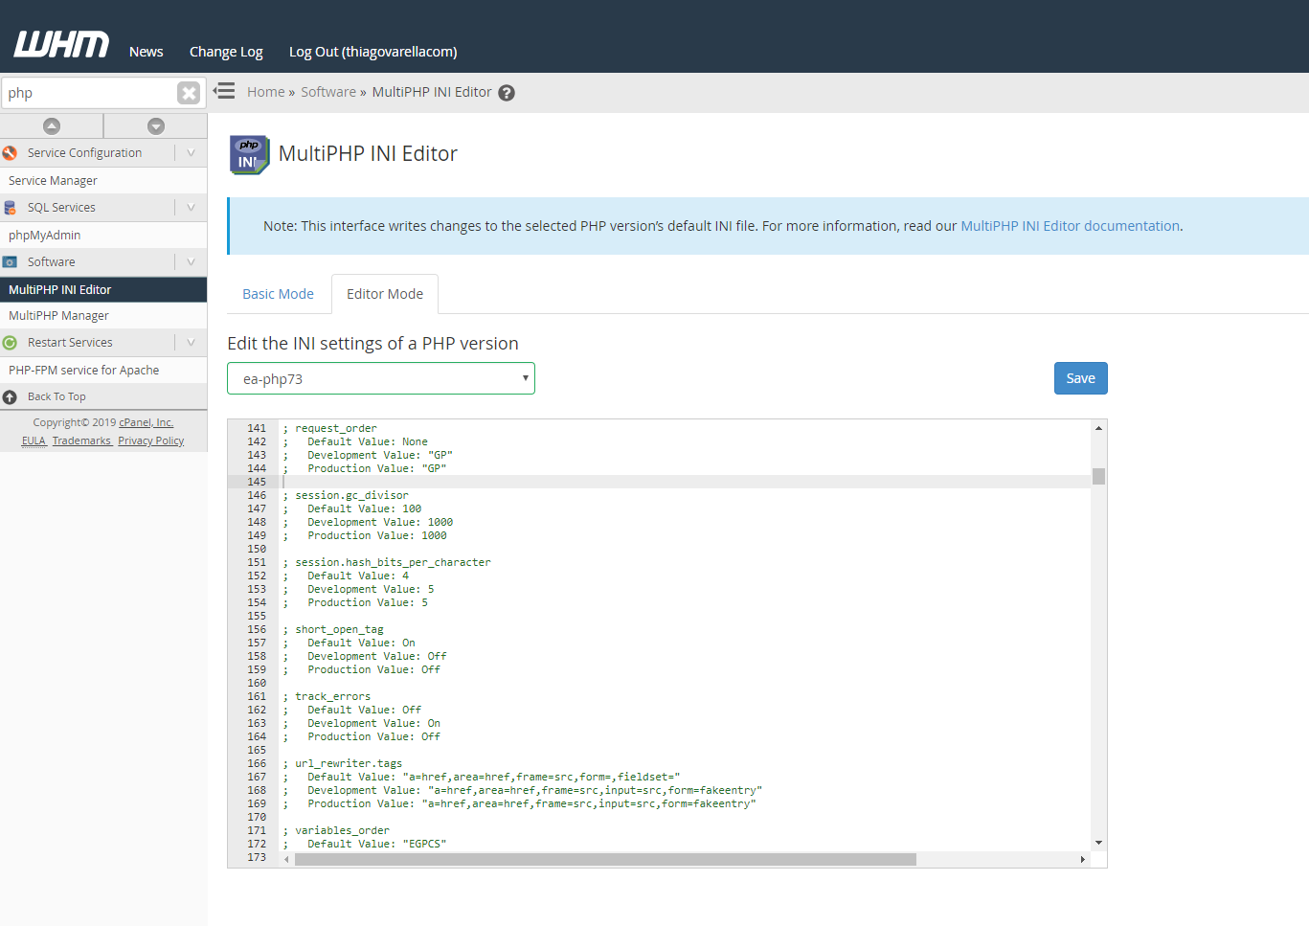Open phpMyAdmin in the sidebar
The image size is (1309, 926).
coord(103,236)
